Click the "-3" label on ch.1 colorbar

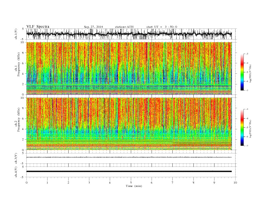247,54
